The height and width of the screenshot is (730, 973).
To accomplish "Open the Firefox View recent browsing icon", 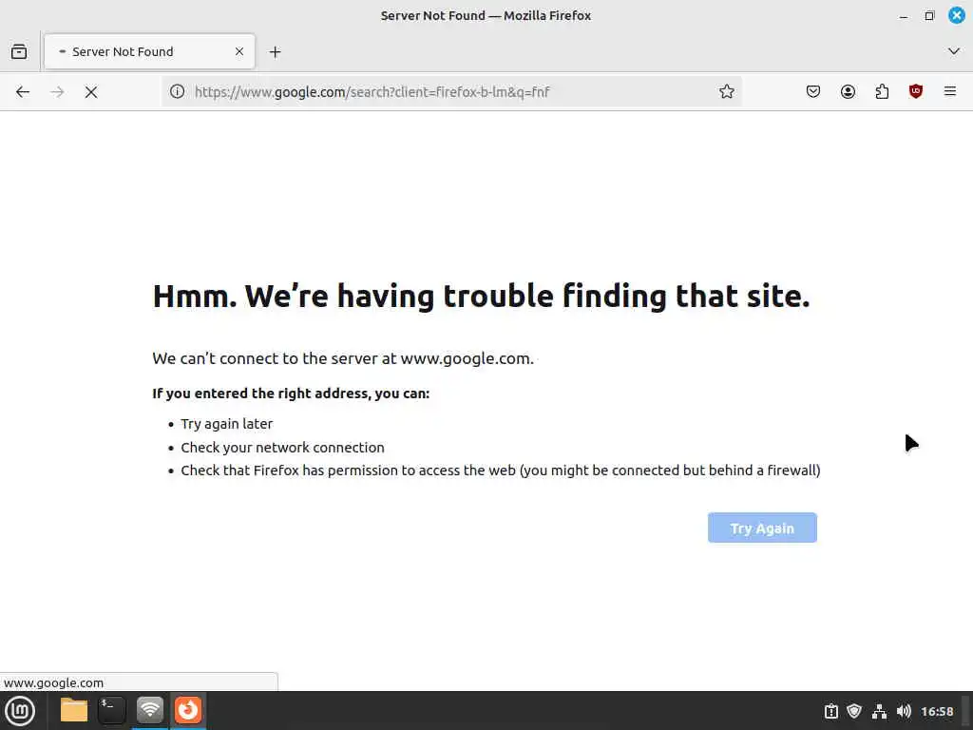I will coord(19,51).
